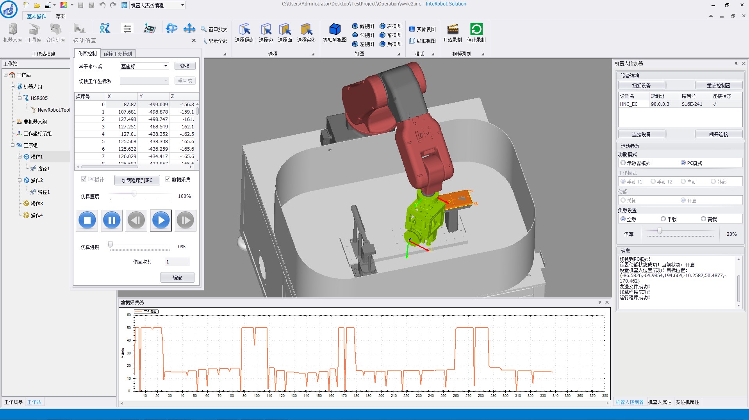749x420 pixels.
Task: Select 手动T1 work mode radio
Action: (623, 182)
